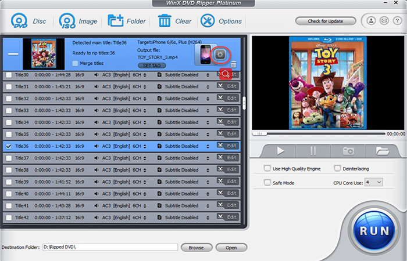Delete the task with trash icon
The image size is (407, 261).
click(x=234, y=64)
